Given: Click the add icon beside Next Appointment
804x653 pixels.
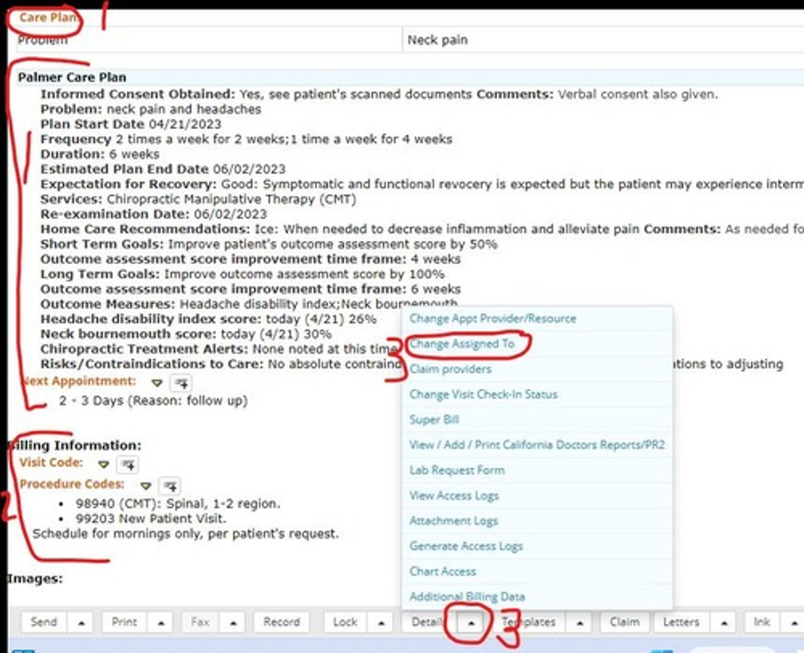Looking at the screenshot, I should tap(181, 383).
